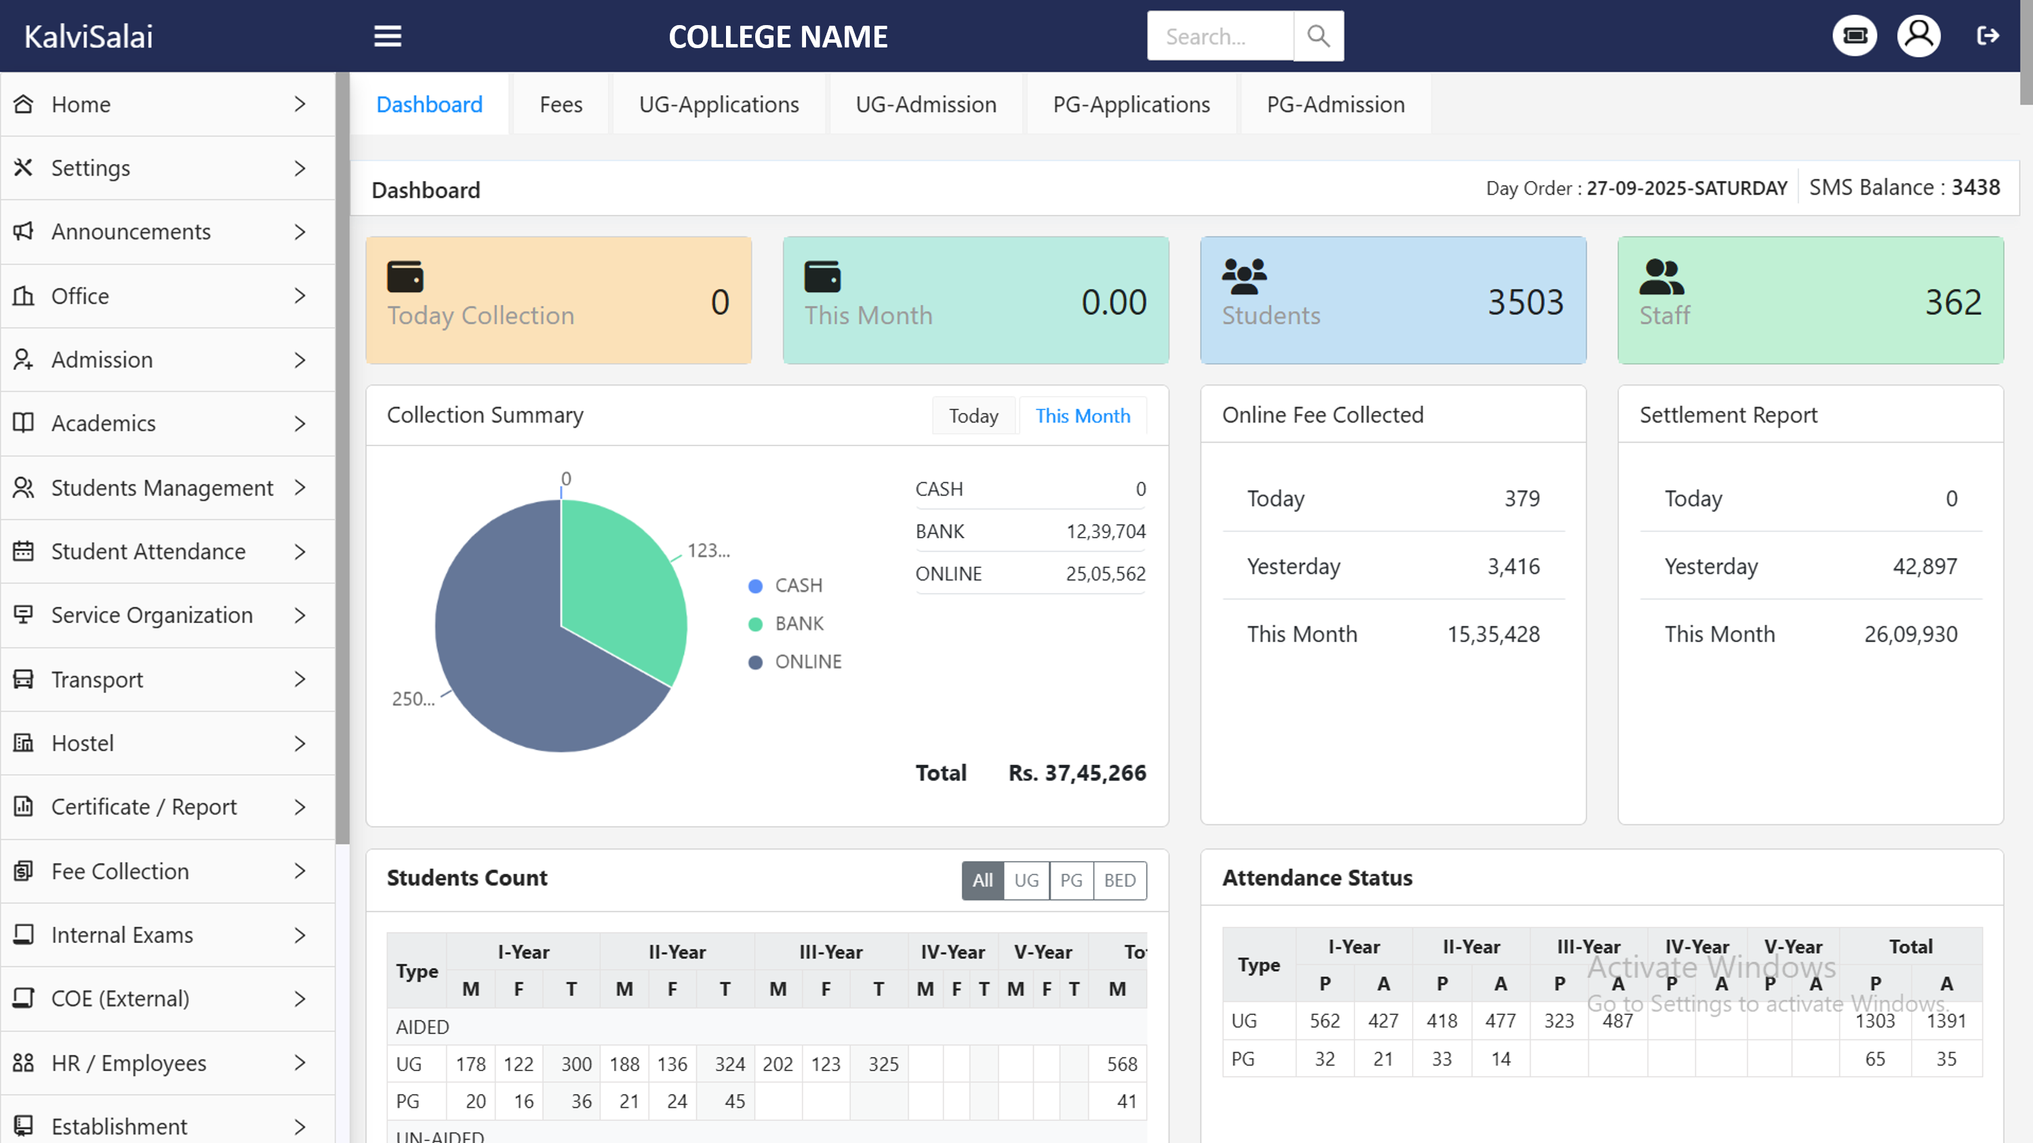The image size is (2033, 1143).
Task: Click the Student Attendance calendar icon
Action: pos(23,551)
